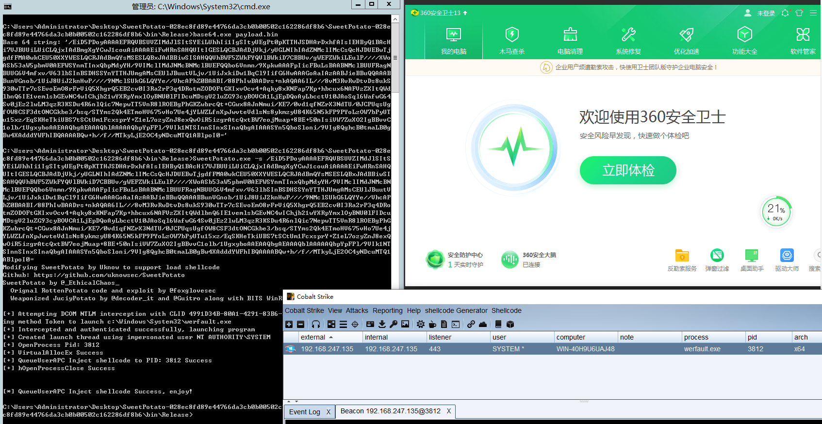The height and width of the screenshot is (424, 822).
Task: Click the cloud manage web server icon
Action: click(x=483, y=324)
